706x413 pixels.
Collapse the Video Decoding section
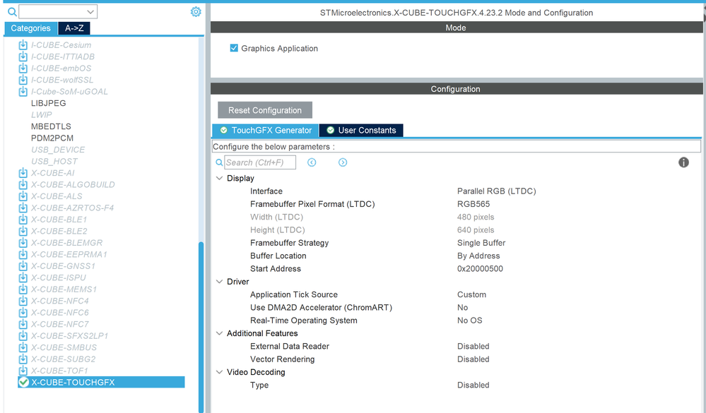pyautogui.click(x=219, y=372)
